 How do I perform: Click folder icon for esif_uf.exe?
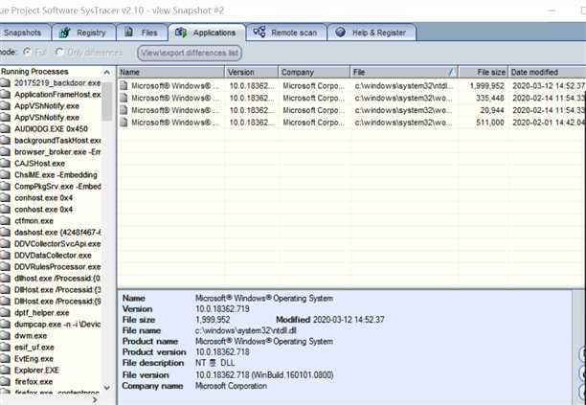5,348
